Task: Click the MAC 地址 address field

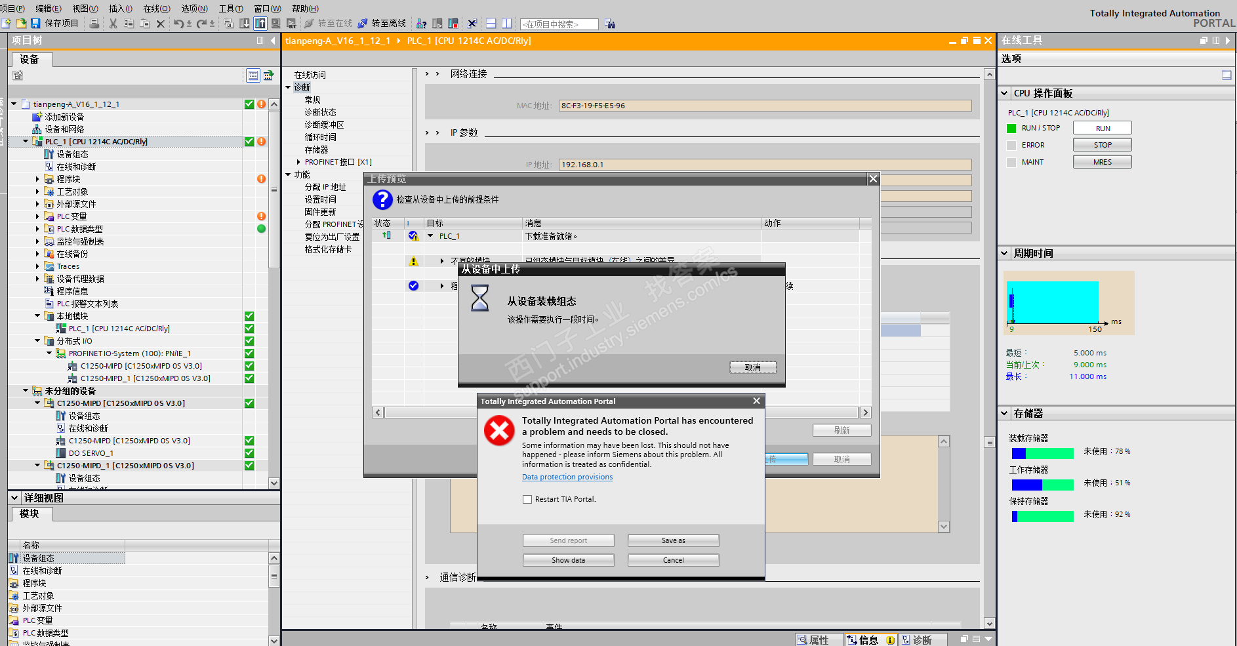Action: tap(765, 106)
